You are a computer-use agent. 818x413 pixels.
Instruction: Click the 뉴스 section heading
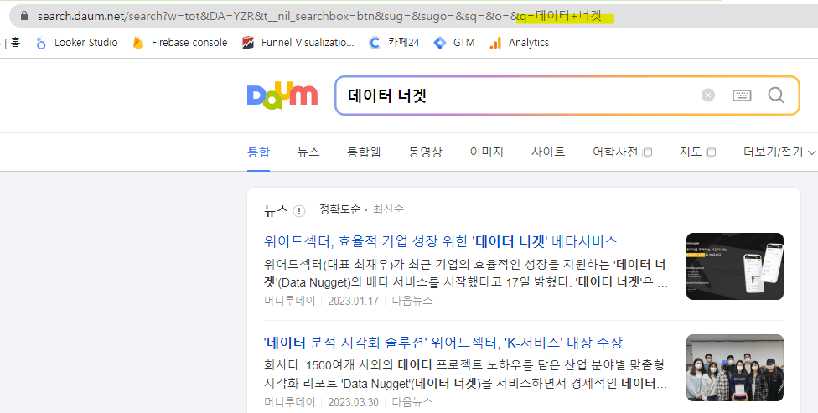click(x=276, y=210)
